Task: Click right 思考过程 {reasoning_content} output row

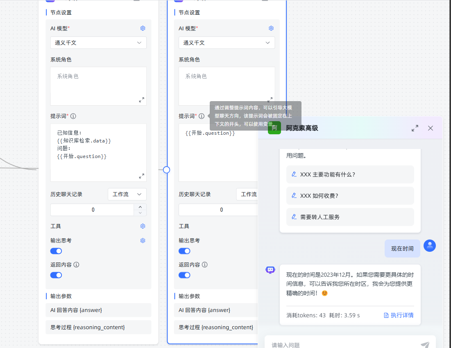Action: (216, 327)
